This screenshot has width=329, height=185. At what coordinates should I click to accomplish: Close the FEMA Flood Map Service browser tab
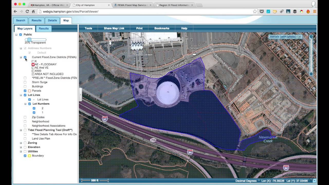coord(151,5)
